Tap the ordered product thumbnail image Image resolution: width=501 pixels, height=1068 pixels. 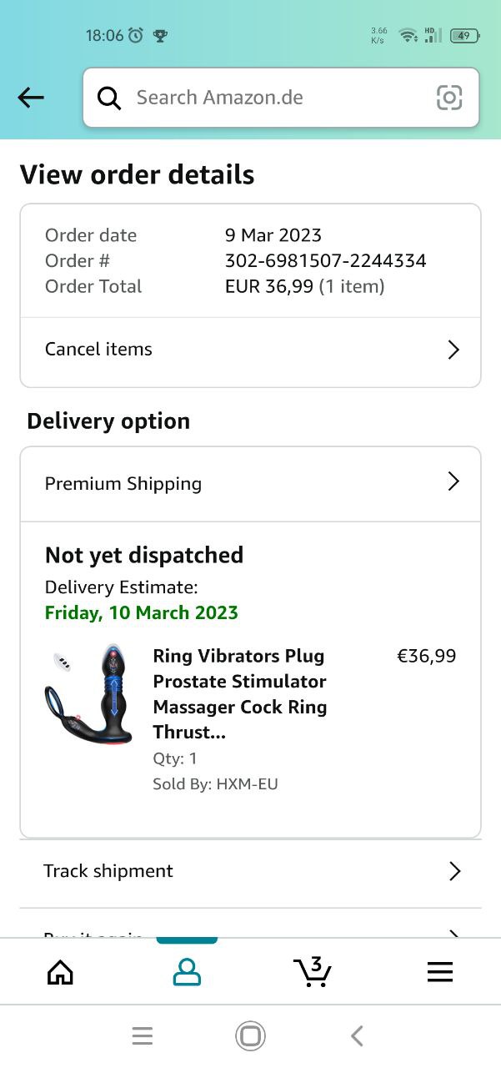[x=88, y=695]
